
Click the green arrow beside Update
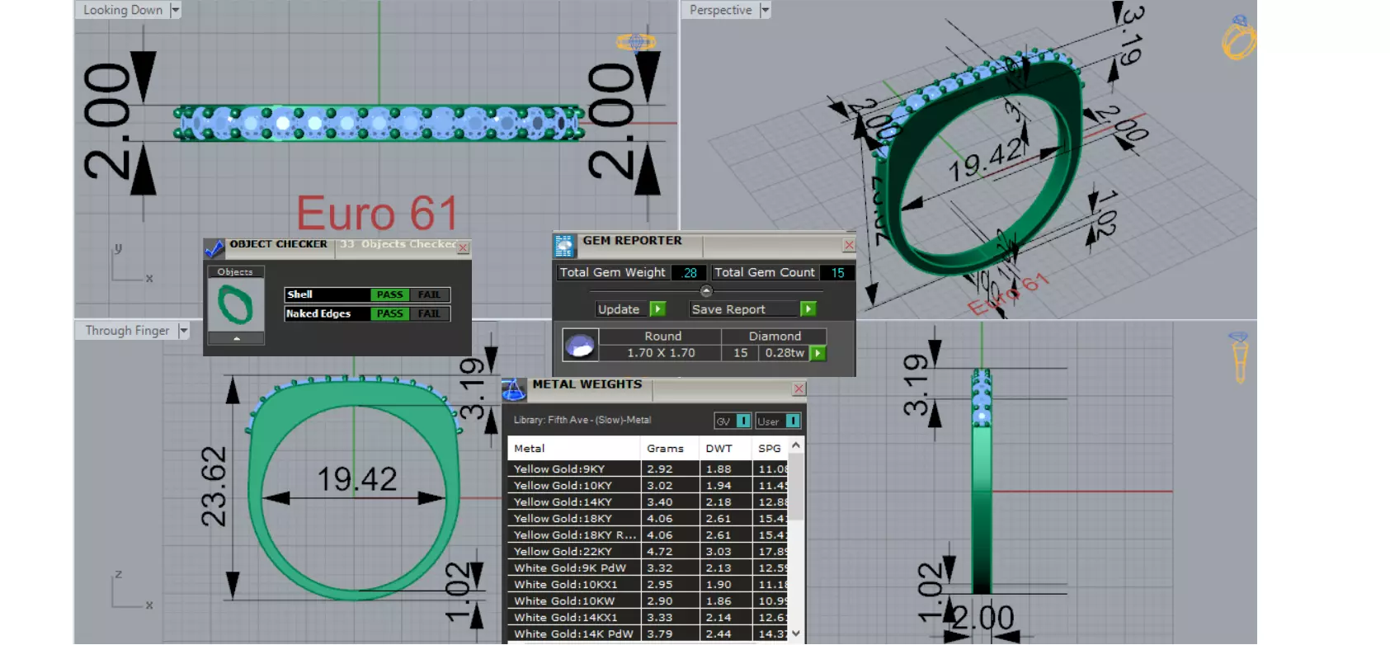657,309
